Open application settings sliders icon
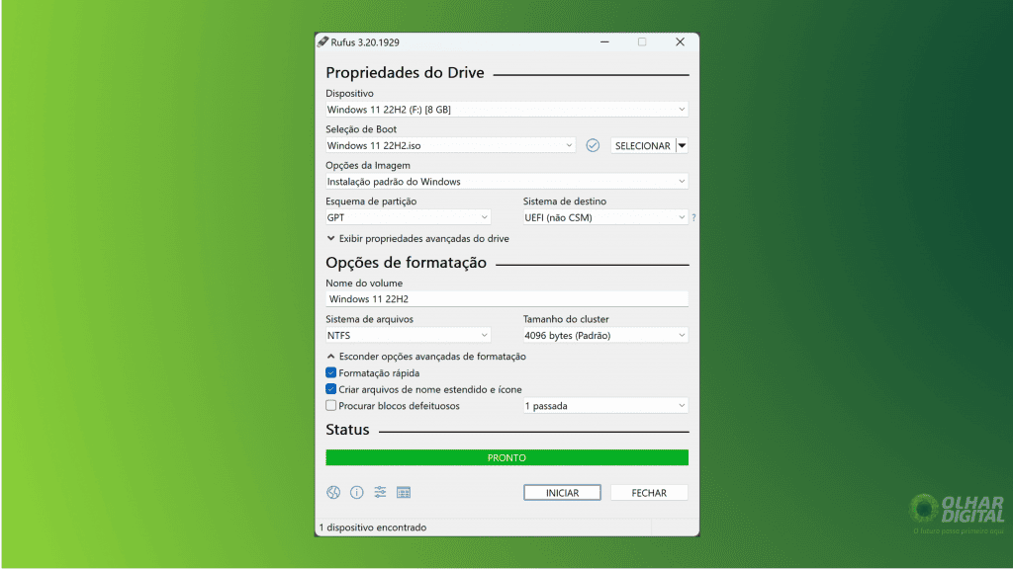Image resolution: width=1013 pixels, height=569 pixels. click(x=380, y=492)
